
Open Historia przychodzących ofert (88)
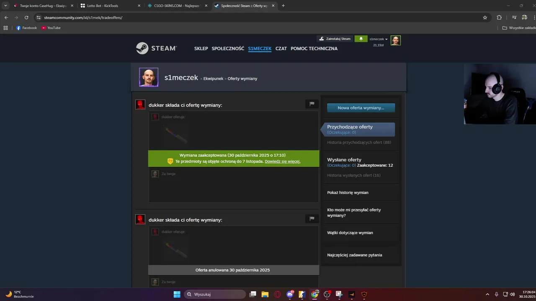[359, 143]
